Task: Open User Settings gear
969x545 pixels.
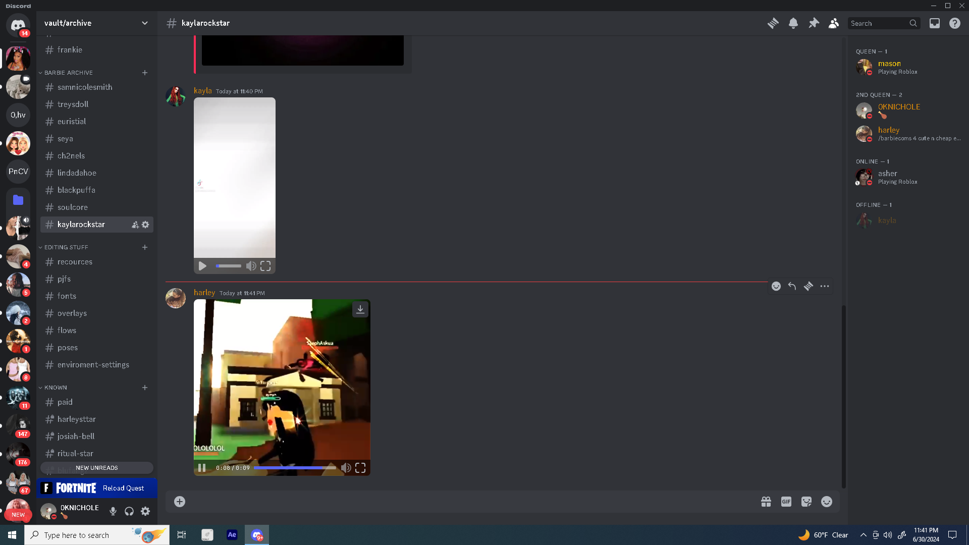Action: click(145, 511)
